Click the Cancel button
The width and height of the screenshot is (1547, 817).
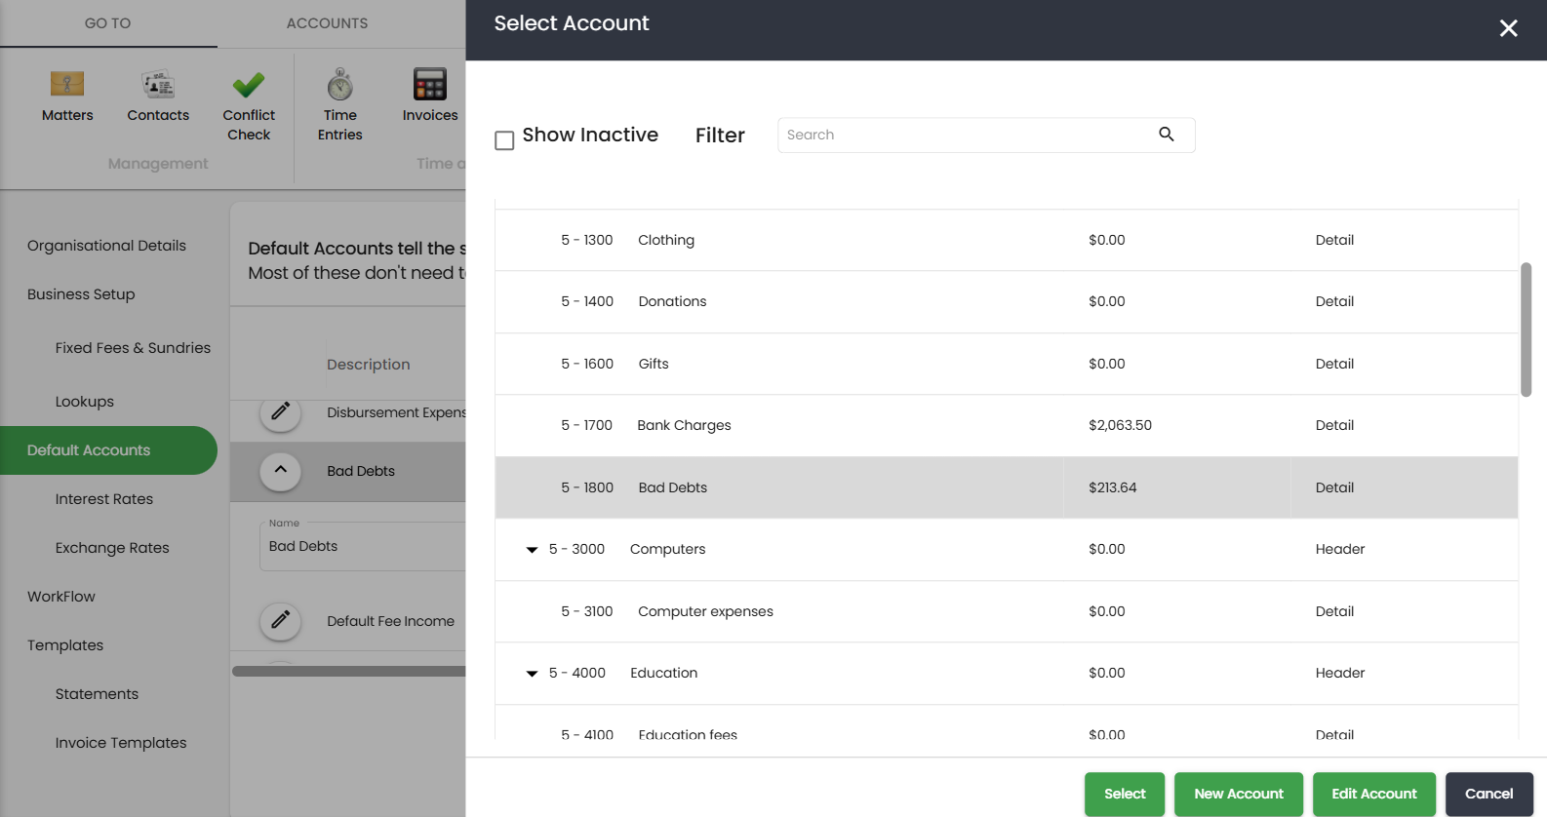coord(1489,794)
